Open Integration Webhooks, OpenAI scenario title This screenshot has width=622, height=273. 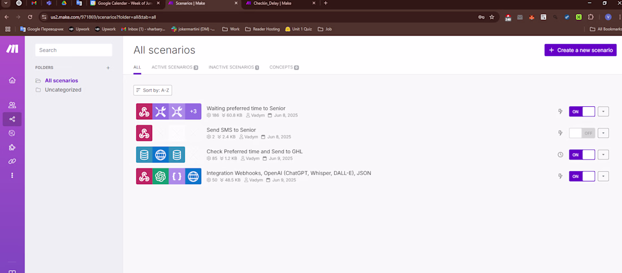(289, 173)
